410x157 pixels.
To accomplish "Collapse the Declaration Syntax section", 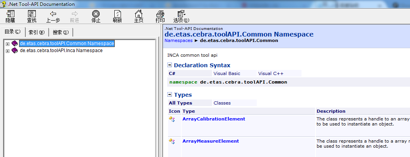I will 170,65.
